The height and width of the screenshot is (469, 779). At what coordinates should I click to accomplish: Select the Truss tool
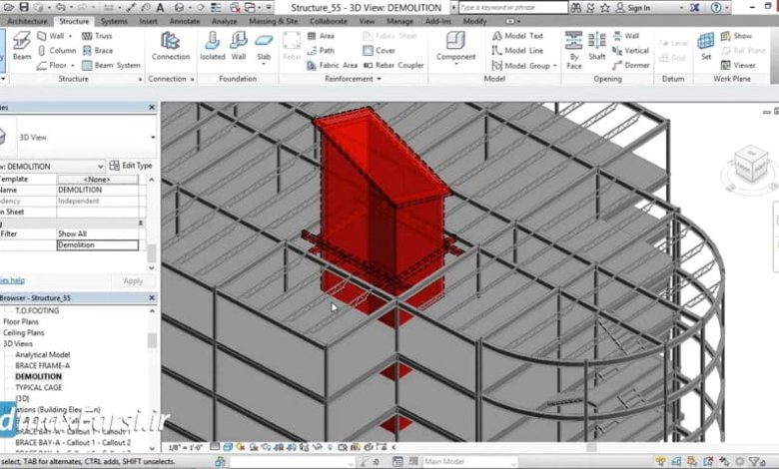[x=98, y=36]
